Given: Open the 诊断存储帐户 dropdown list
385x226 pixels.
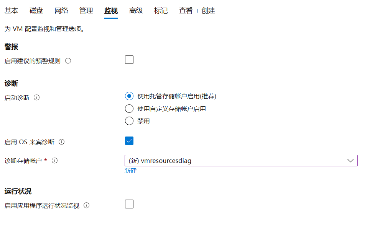Looking at the screenshot, I should tap(241, 160).
